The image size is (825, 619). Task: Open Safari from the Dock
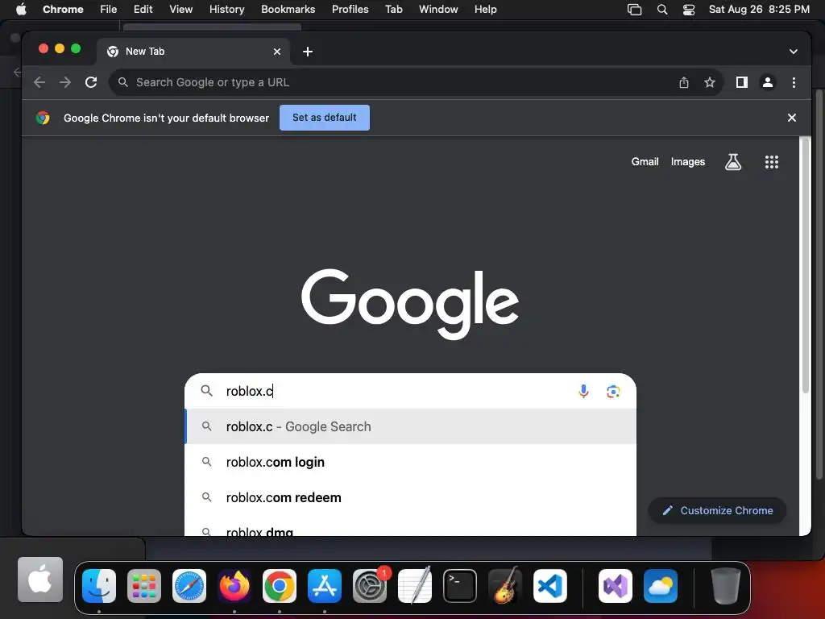point(189,586)
